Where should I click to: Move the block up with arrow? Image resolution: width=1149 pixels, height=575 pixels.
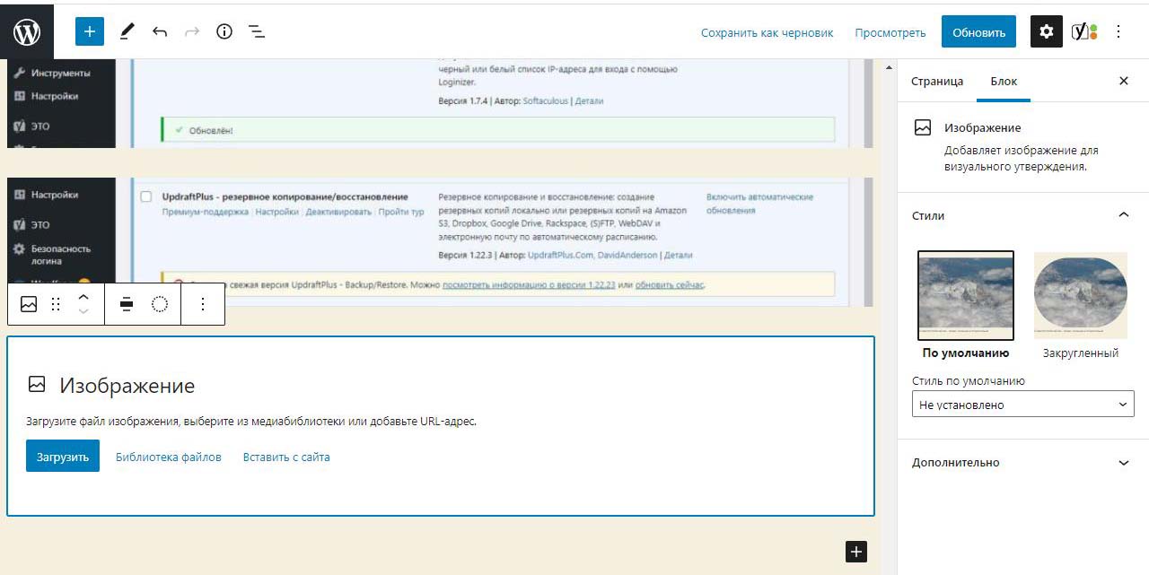83,297
